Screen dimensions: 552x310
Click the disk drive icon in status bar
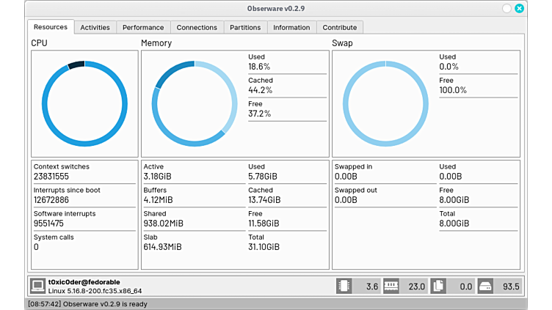485,286
